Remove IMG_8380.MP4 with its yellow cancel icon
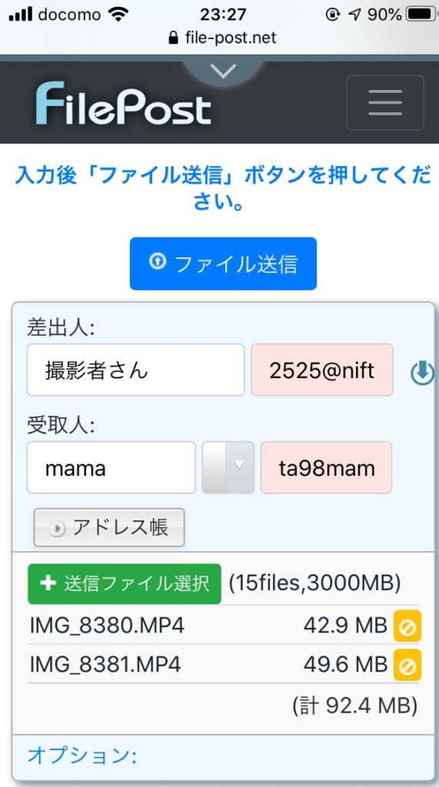Screen dimensions: 439x787 (x=407, y=626)
